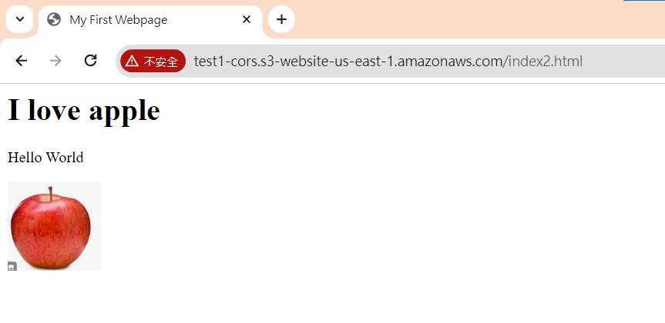Open the tab search chevron dropdown

point(19,19)
